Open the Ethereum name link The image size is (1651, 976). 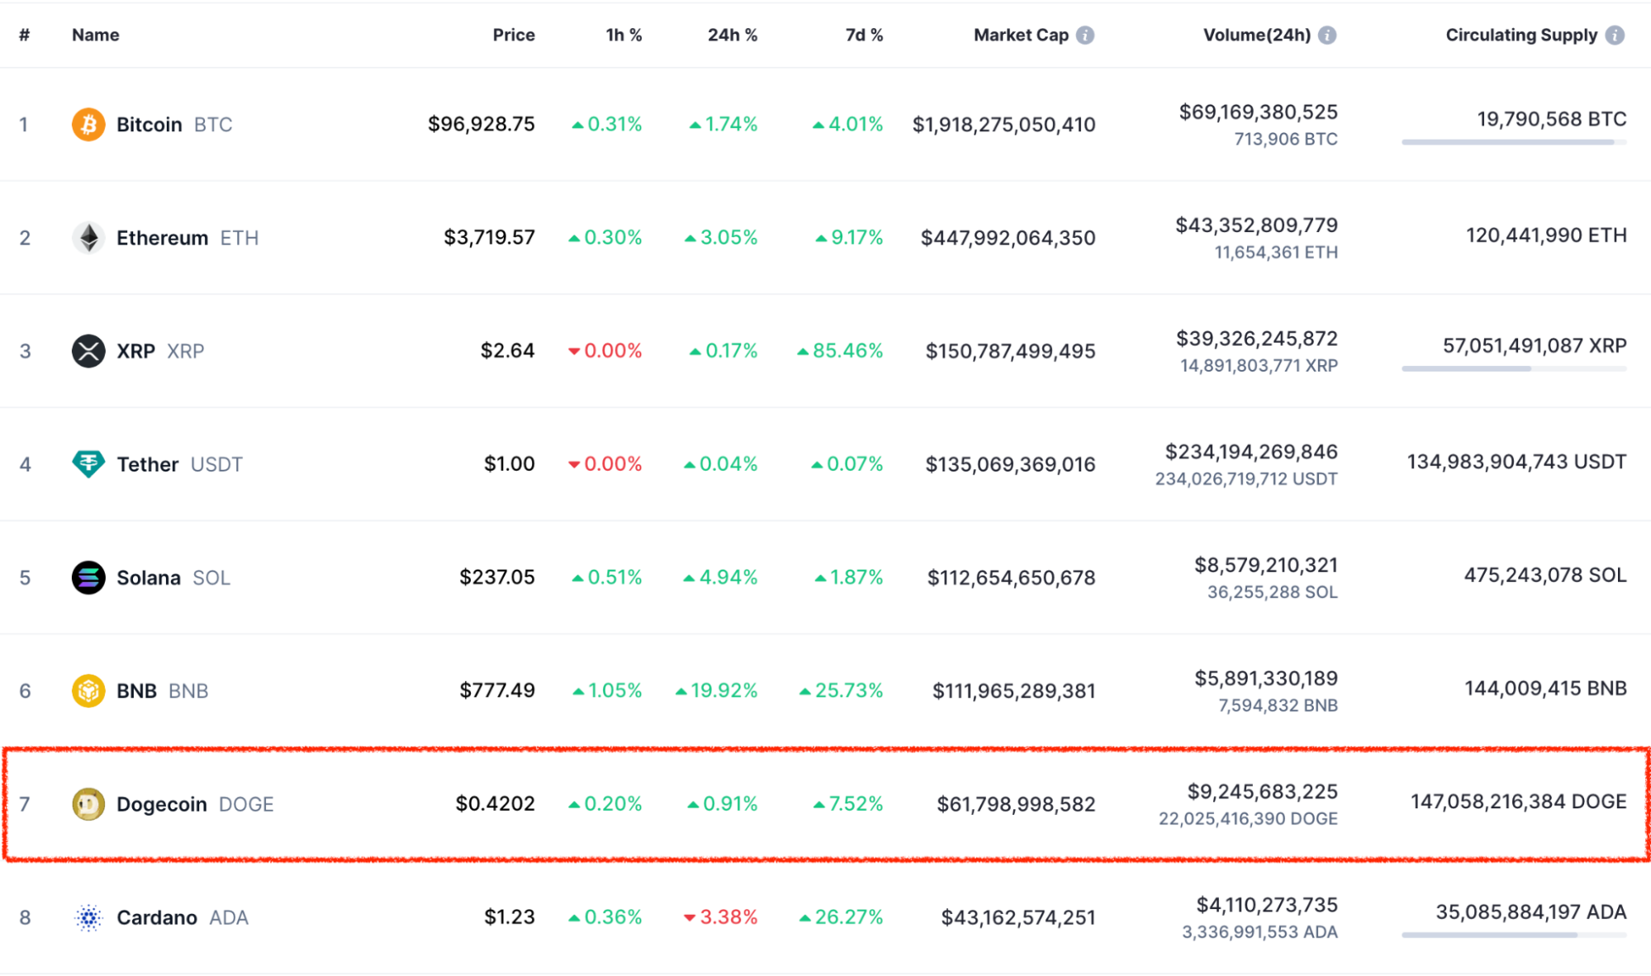(162, 239)
